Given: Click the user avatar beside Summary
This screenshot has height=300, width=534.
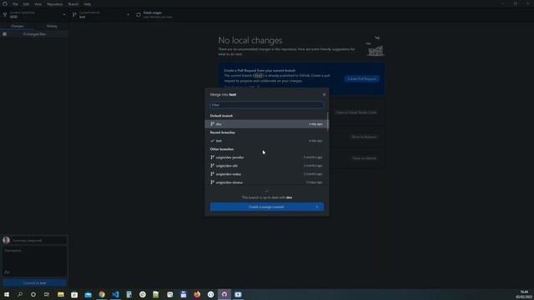Looking at the screenshot, I should point(6,240).
